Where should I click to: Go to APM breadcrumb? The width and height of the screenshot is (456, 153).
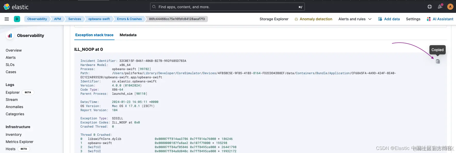pos(58,19)
